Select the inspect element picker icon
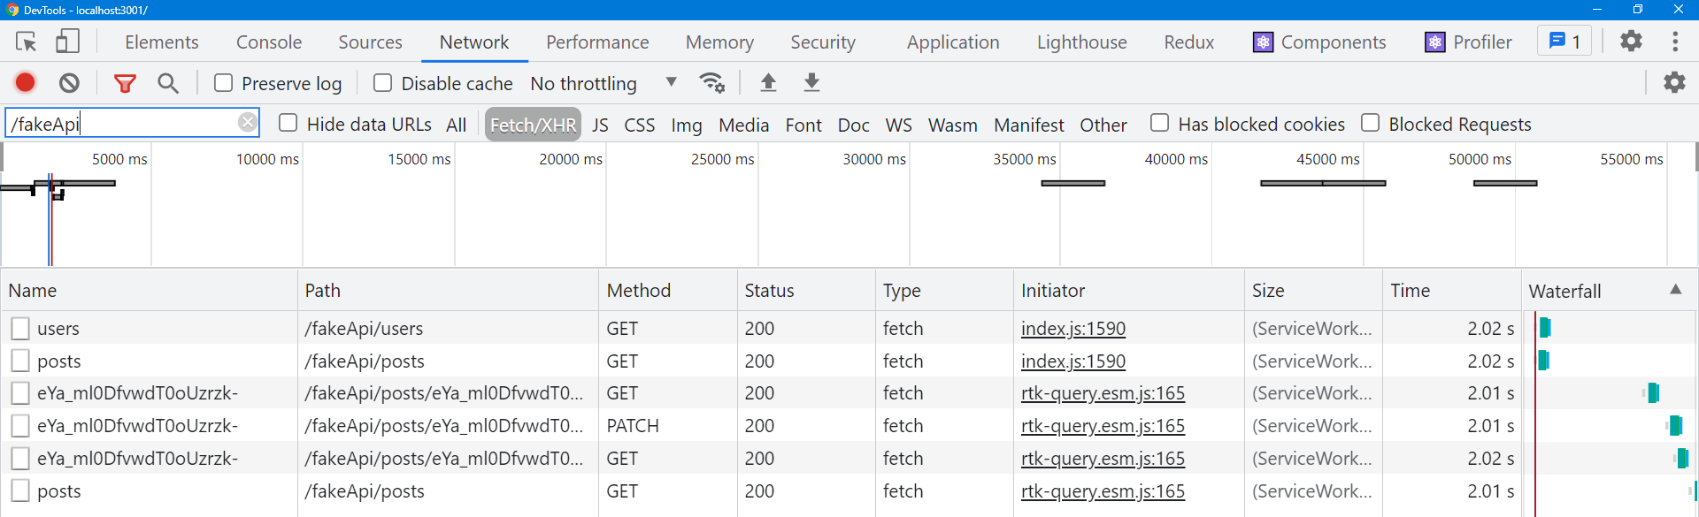Screen dimensions: 1699x517 26,42
